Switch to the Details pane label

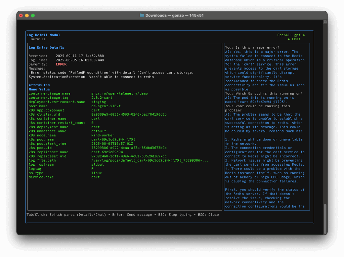38,39
